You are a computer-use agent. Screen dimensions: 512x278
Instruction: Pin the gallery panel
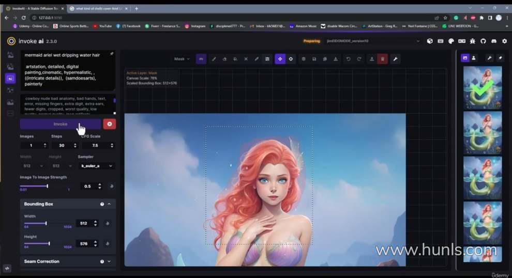500,58
